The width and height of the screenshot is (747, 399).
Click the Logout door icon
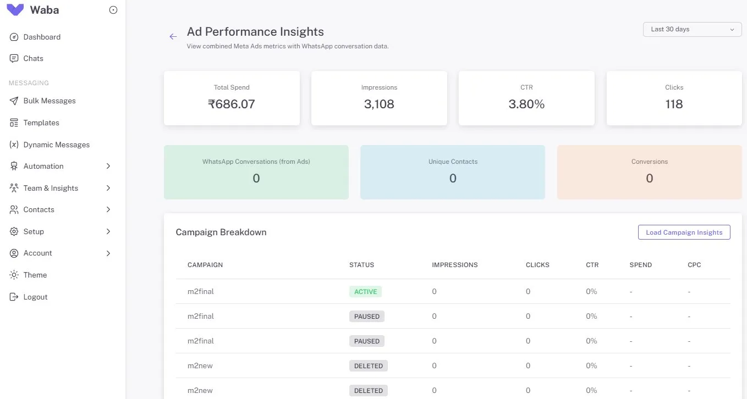(14, 297)
